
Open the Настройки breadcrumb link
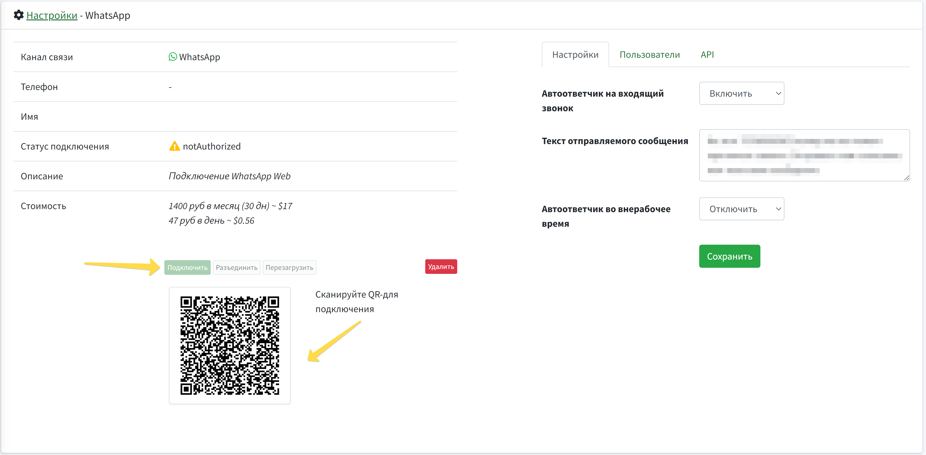coord(52,16)
